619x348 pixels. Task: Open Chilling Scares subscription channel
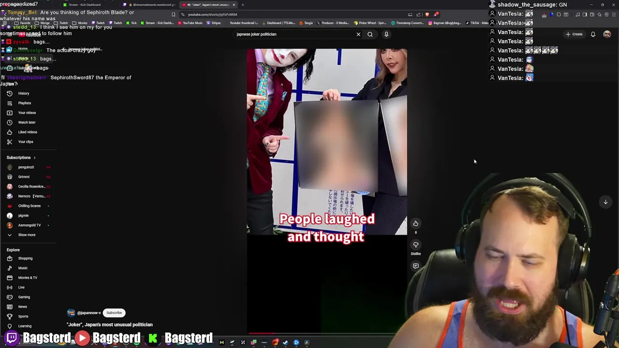tap(29, 206)
